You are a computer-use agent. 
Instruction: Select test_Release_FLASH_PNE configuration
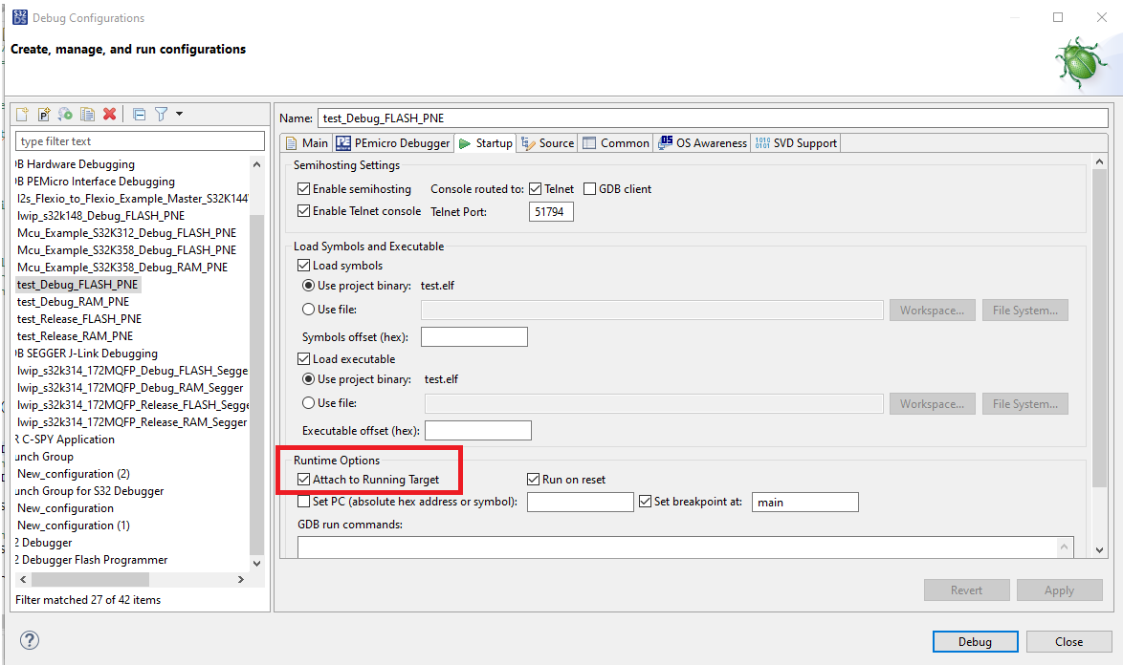pyautogui.click(x=79, y=319)
